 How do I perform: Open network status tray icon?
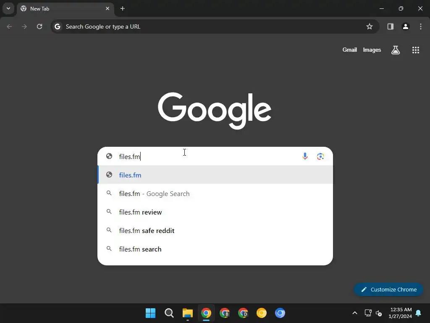tap(368, 313)
